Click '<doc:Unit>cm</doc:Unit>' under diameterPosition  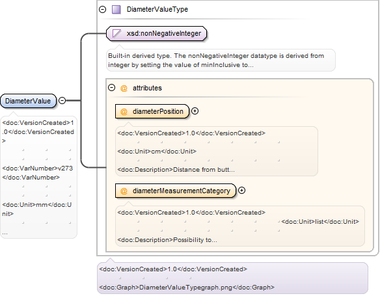click(157, 152)
